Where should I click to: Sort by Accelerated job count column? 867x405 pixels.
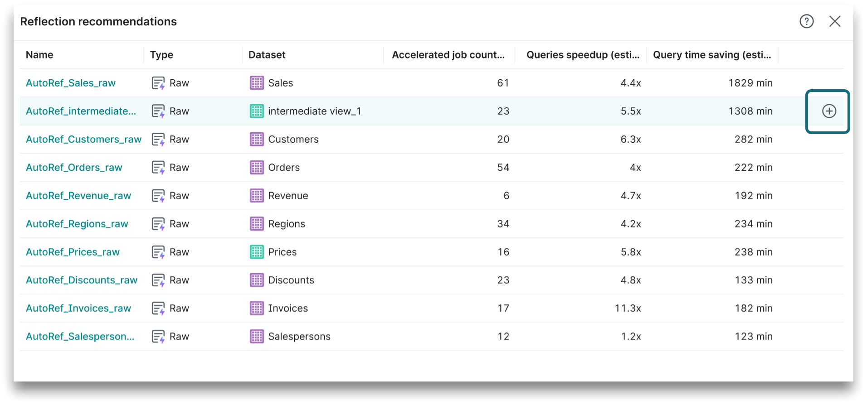pos(448,55)
